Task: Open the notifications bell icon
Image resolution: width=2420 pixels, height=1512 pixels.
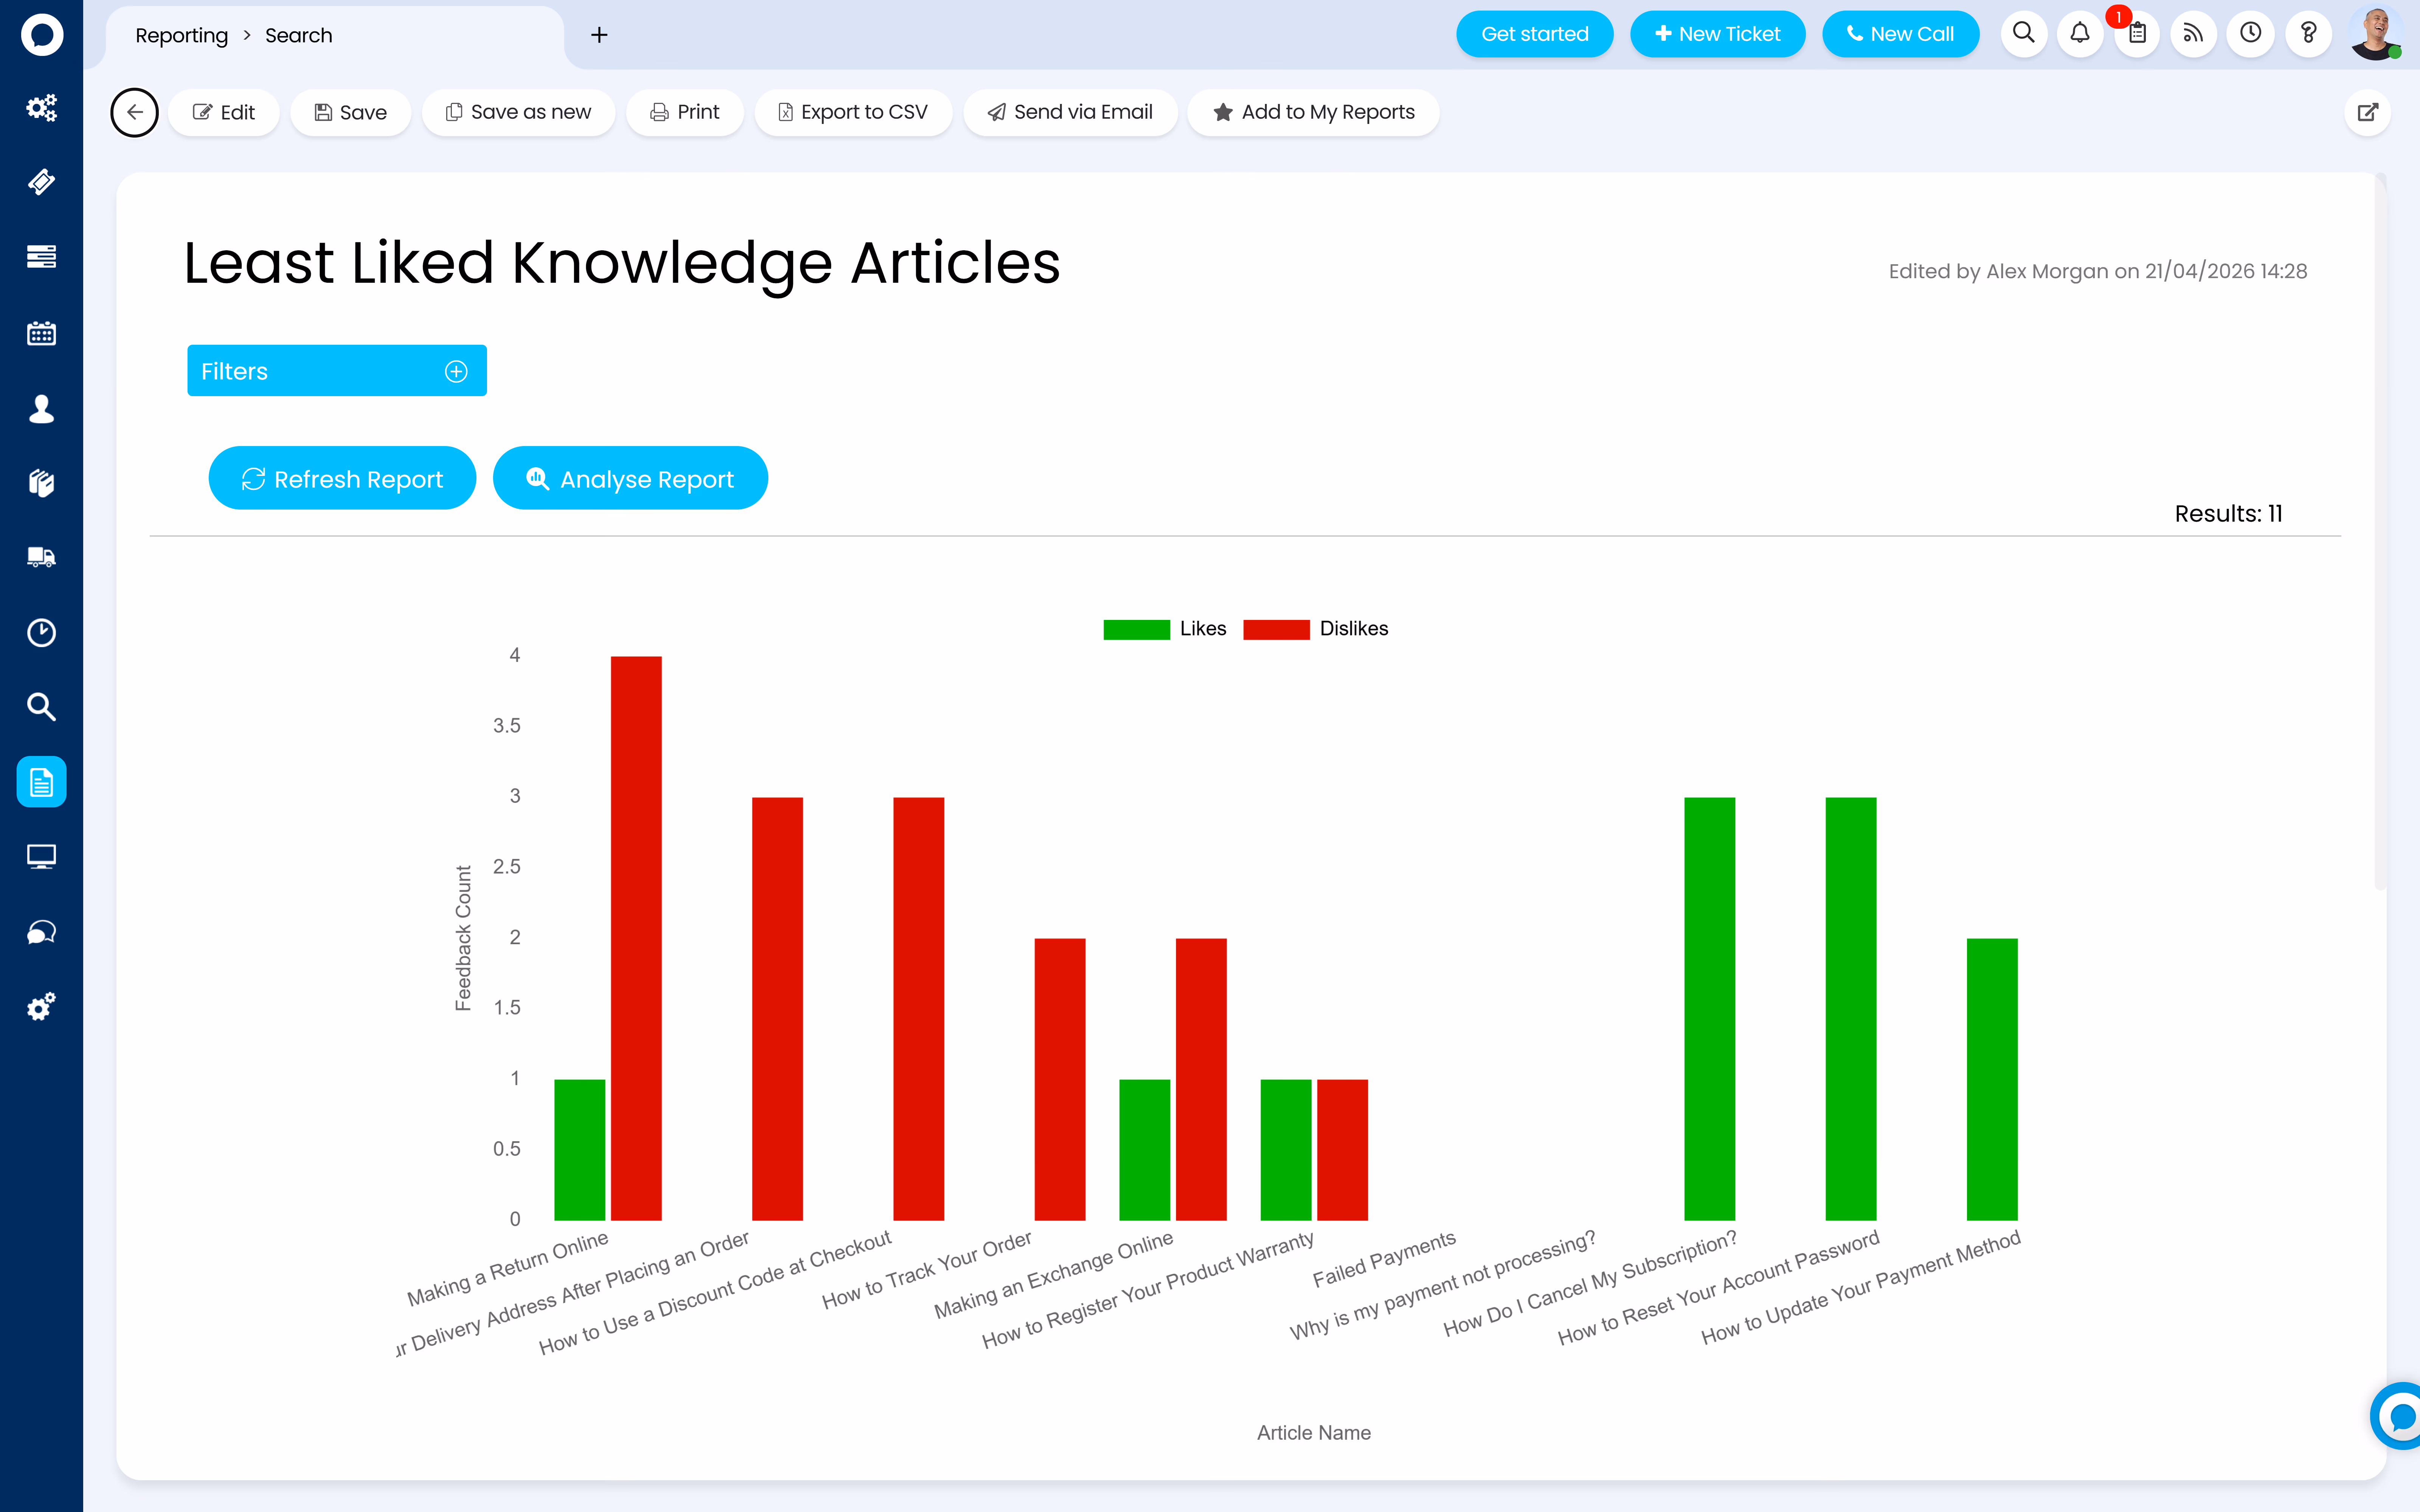Action: (2080, 34)
